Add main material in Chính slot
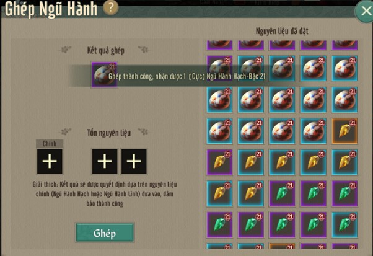 (x=50, y=161)
